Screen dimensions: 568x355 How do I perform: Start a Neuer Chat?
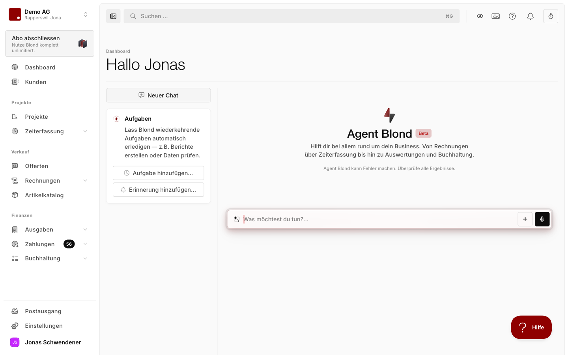point(159,95)
